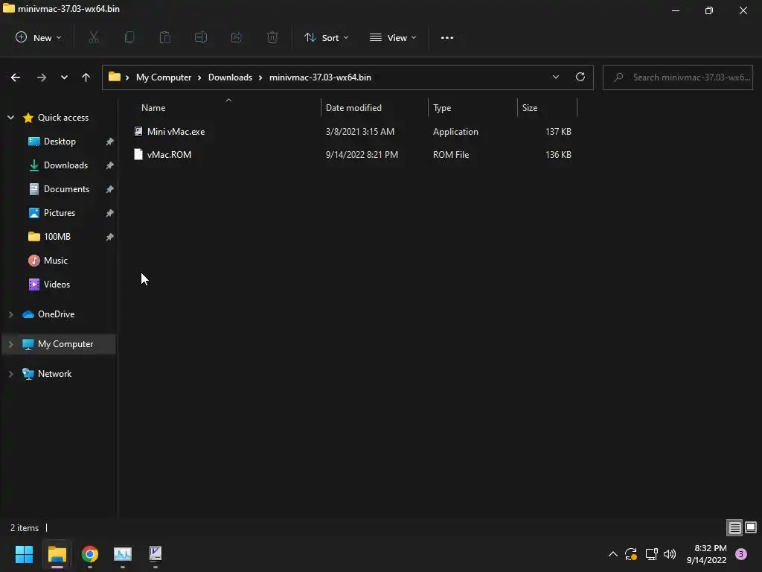Open the 100MB folder in sidebar
This screenshot has height=572, width=762.
[57, 236]
